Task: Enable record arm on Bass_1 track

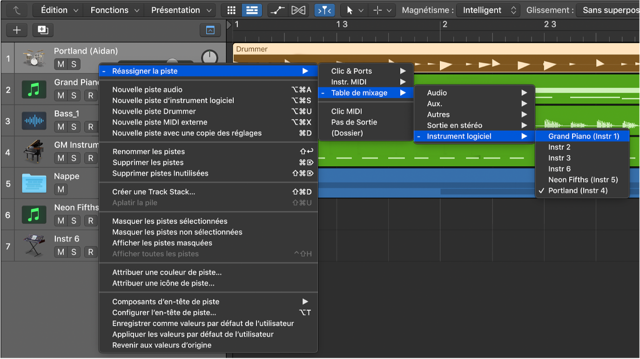Action: 89,127
